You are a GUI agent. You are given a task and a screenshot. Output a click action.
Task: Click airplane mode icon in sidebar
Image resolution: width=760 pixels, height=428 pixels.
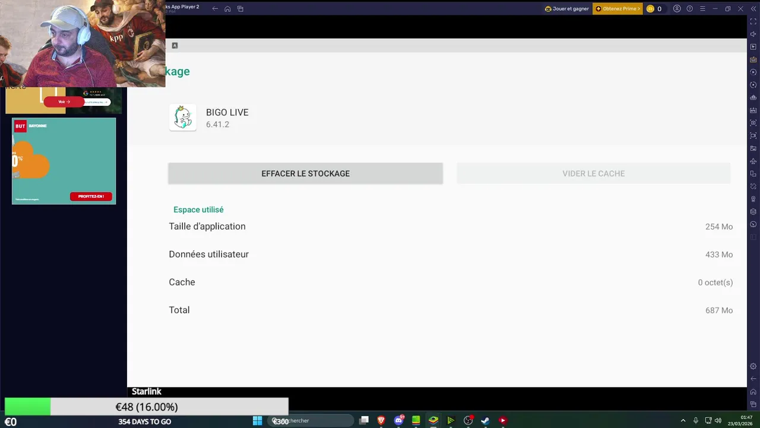[753, 161]
